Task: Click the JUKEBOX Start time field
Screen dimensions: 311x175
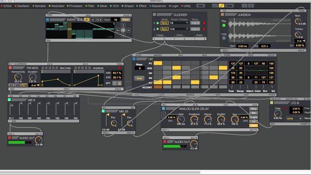Action: (x=242, y=46)
